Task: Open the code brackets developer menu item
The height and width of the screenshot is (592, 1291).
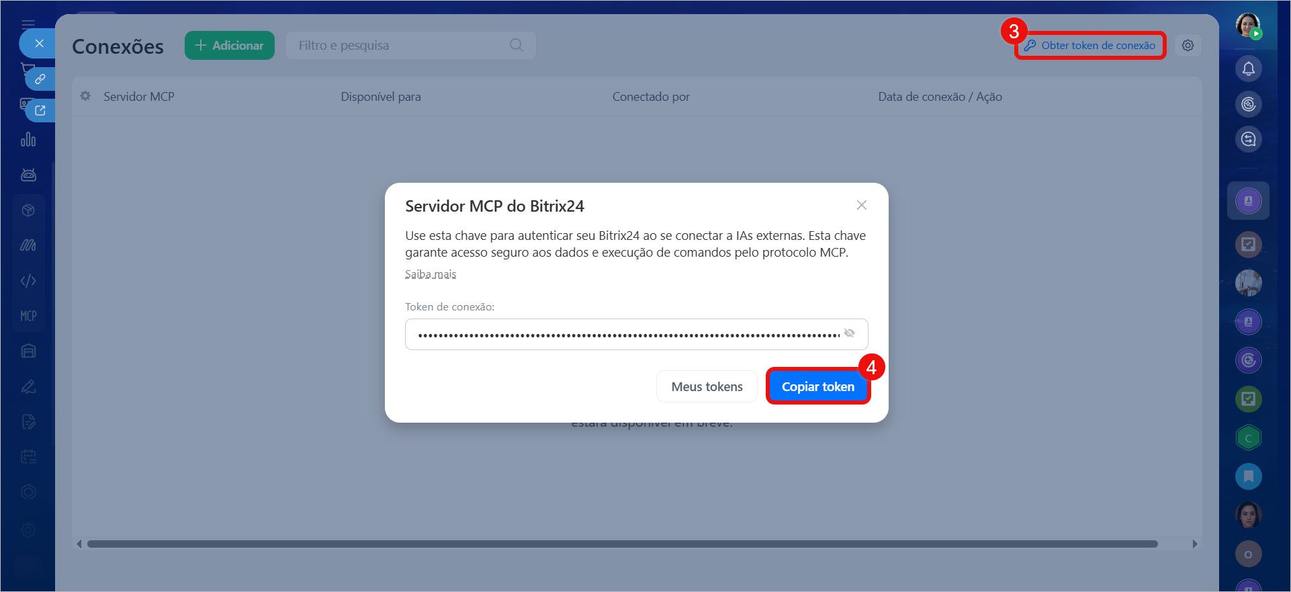Action: pyautogui.click(x=28, y=281)
